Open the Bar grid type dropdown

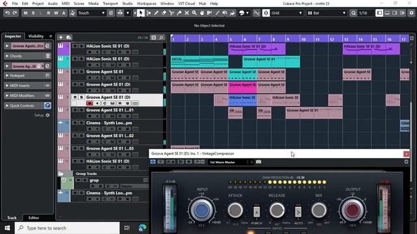tap(326, 13)
